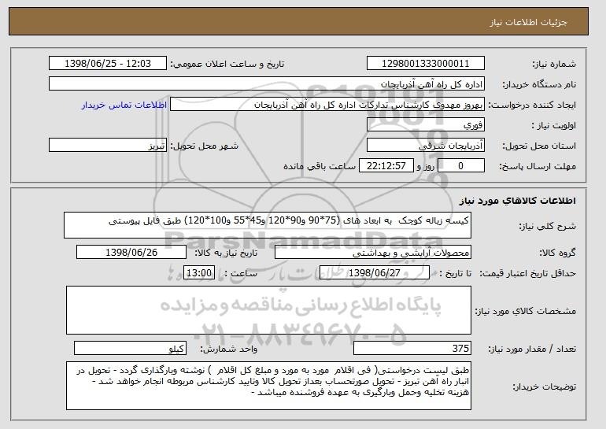Select the goods group field محصولات آرایشی و بهداشتی
This screenshot has height=429, width=606.
(x=373, y=253)
